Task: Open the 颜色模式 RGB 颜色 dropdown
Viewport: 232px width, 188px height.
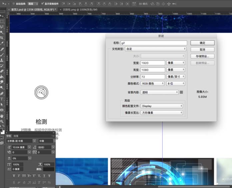Action: 153,83
